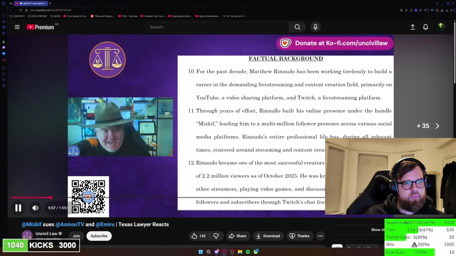Open the YouTube create upload icon
The height and width of the screenshot is (256, 456).
pyautogui.click(x=413, y=27)
